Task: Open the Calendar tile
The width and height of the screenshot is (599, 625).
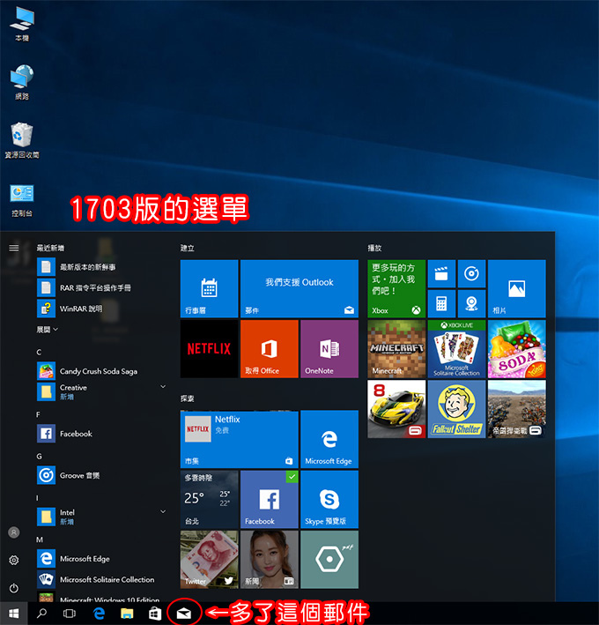Action: point(209,288)
